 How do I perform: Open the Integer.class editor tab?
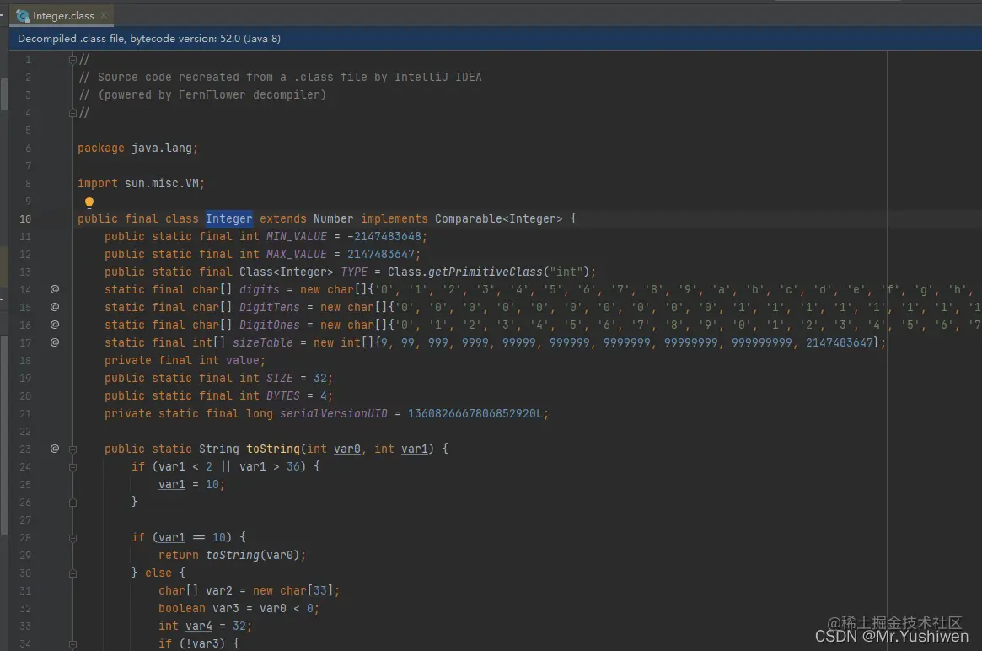point(62,16)
